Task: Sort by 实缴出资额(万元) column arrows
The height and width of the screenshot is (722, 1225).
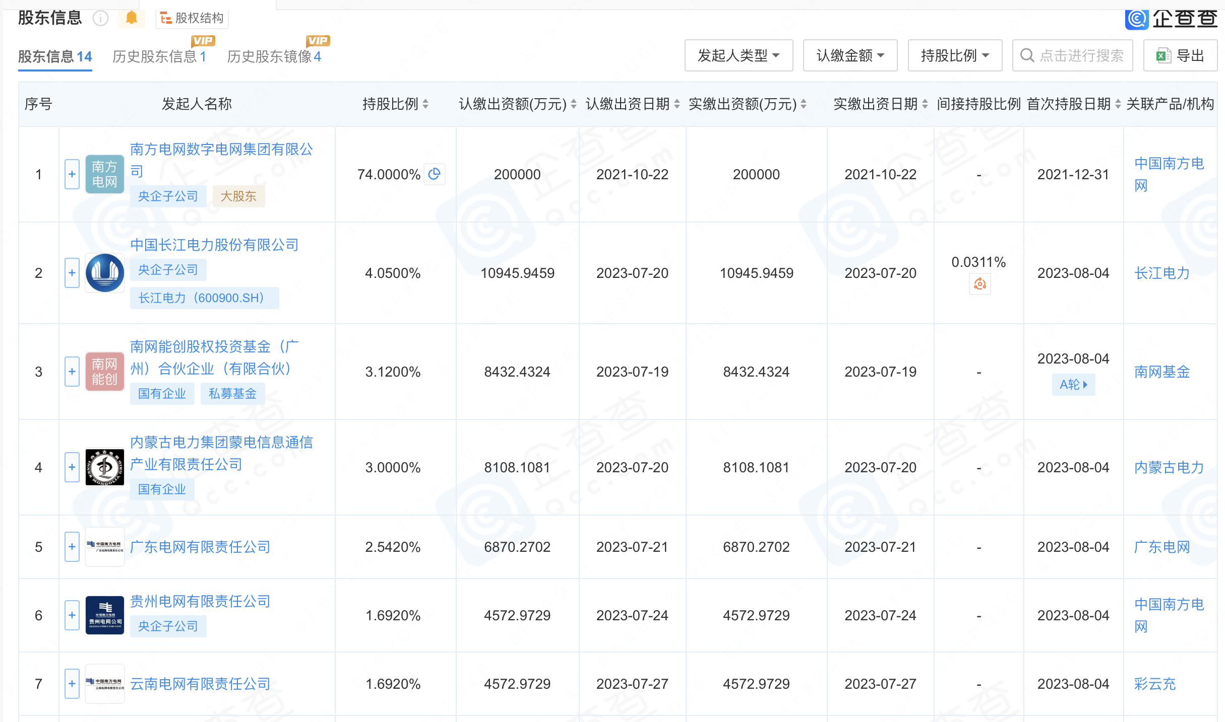Action: pyautogui.click(x=803, y=104)
